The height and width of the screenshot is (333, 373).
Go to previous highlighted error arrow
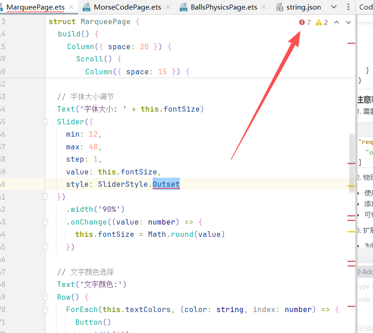coord(337,22)
